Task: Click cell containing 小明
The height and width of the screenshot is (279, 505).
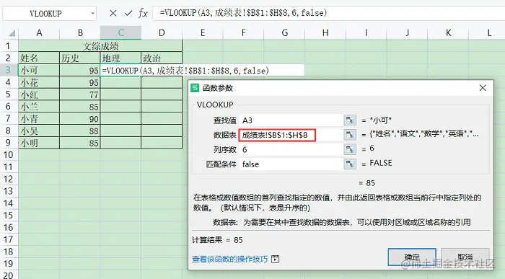Action: [39, 143]
